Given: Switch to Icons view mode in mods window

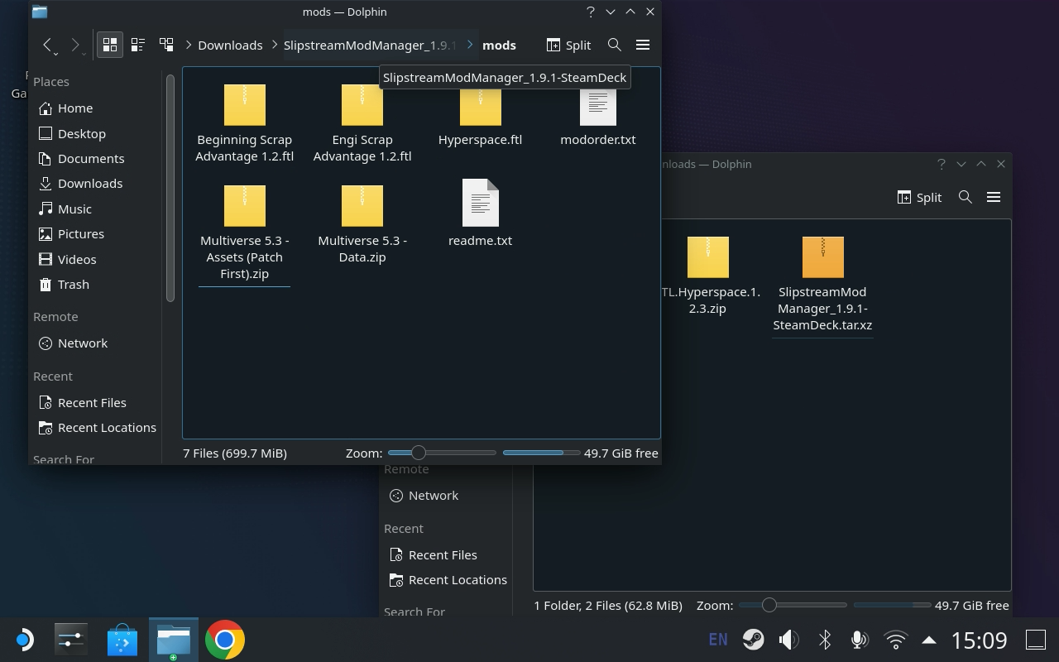Looking at the screenshot, I should click(x=109, y=45).
